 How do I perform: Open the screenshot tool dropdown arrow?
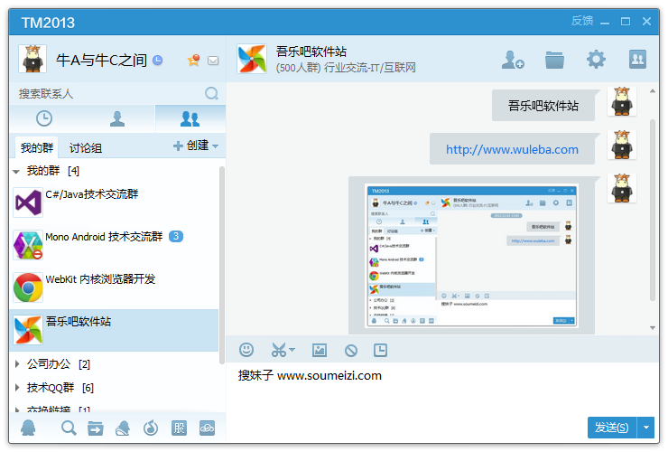(292, 350)
